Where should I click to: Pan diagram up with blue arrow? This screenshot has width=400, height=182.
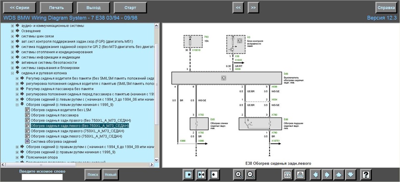tap(339, 175)
